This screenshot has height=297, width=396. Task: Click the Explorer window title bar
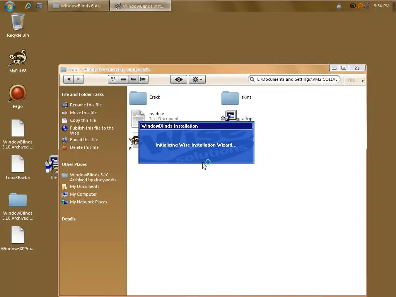click(193, 69)
